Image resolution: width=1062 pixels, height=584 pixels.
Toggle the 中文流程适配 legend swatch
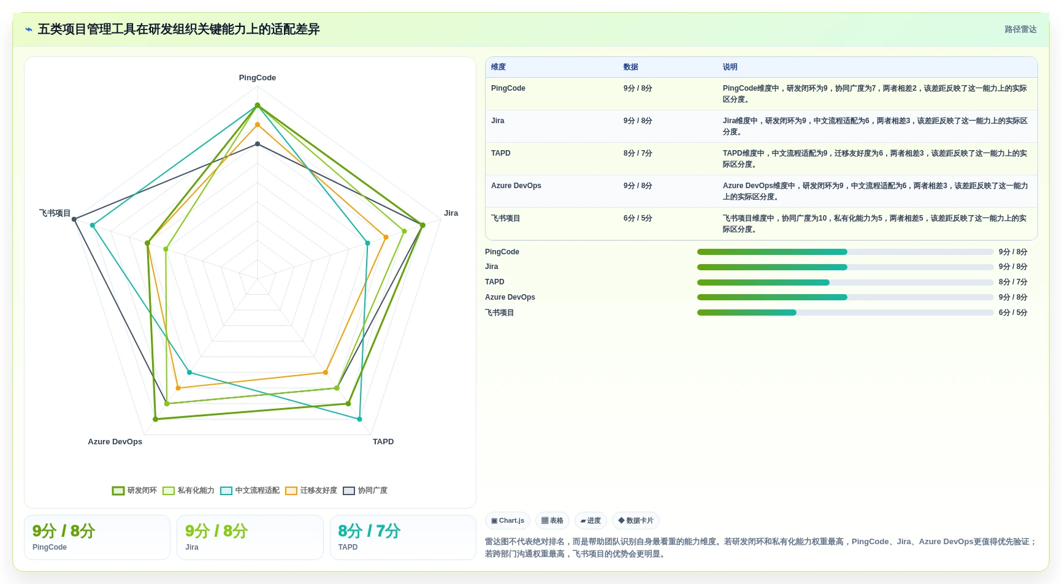[x=226, y=491]
